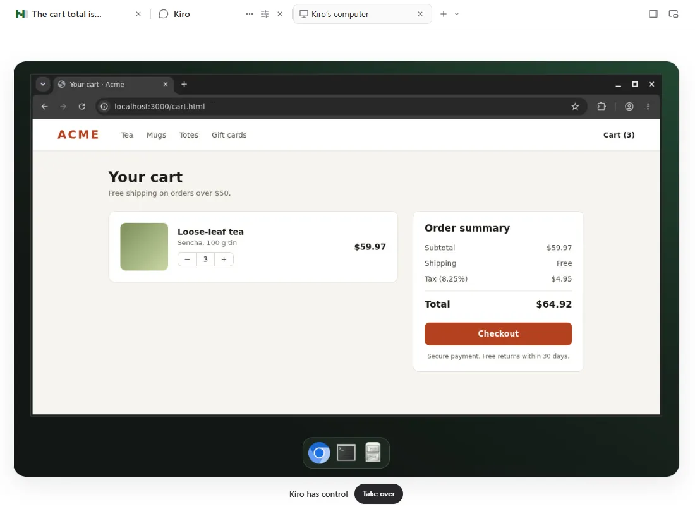
Task: Close "The cart total is..." tab
Action: 138,14
